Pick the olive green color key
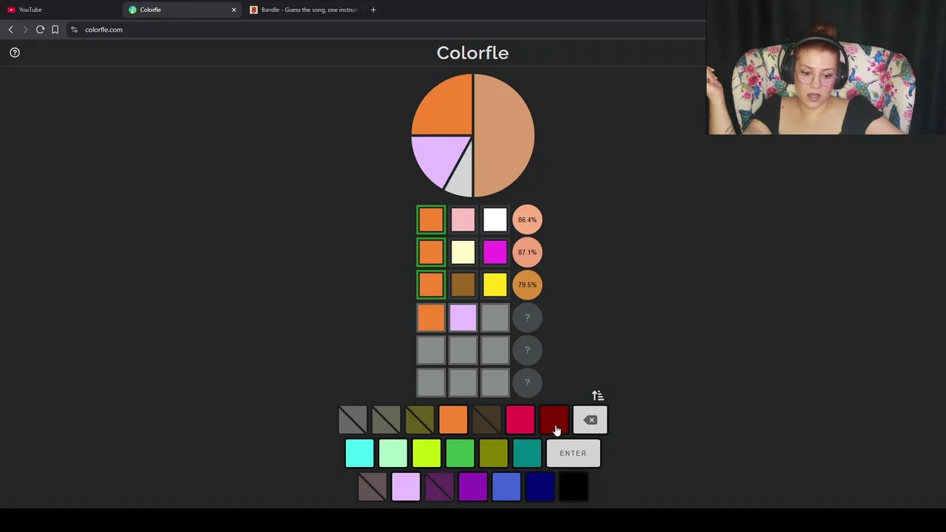 coord(494,453)
